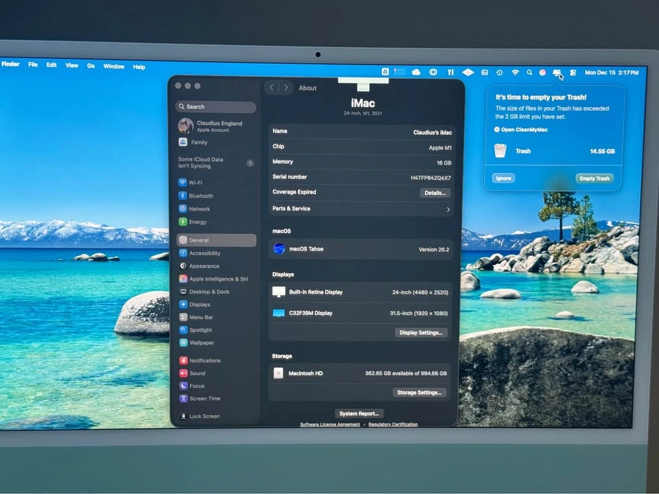Screen dimensions: 659x494
Task: Open Sound settings
Action: point(193,373)
